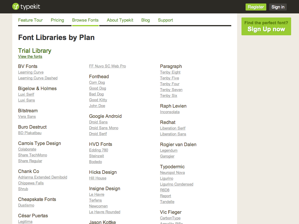Viewport: 299px width, 224px height.
Task: Open the Liberation Serif font
Action: (173, 128)
